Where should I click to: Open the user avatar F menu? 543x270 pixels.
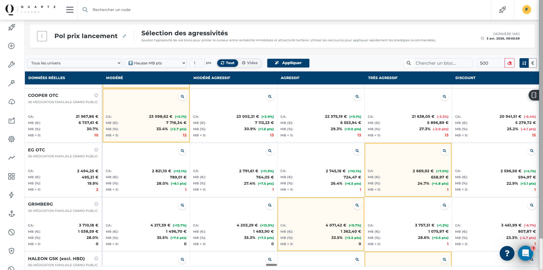[526, 10]
